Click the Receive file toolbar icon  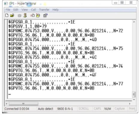click(38, 15)
